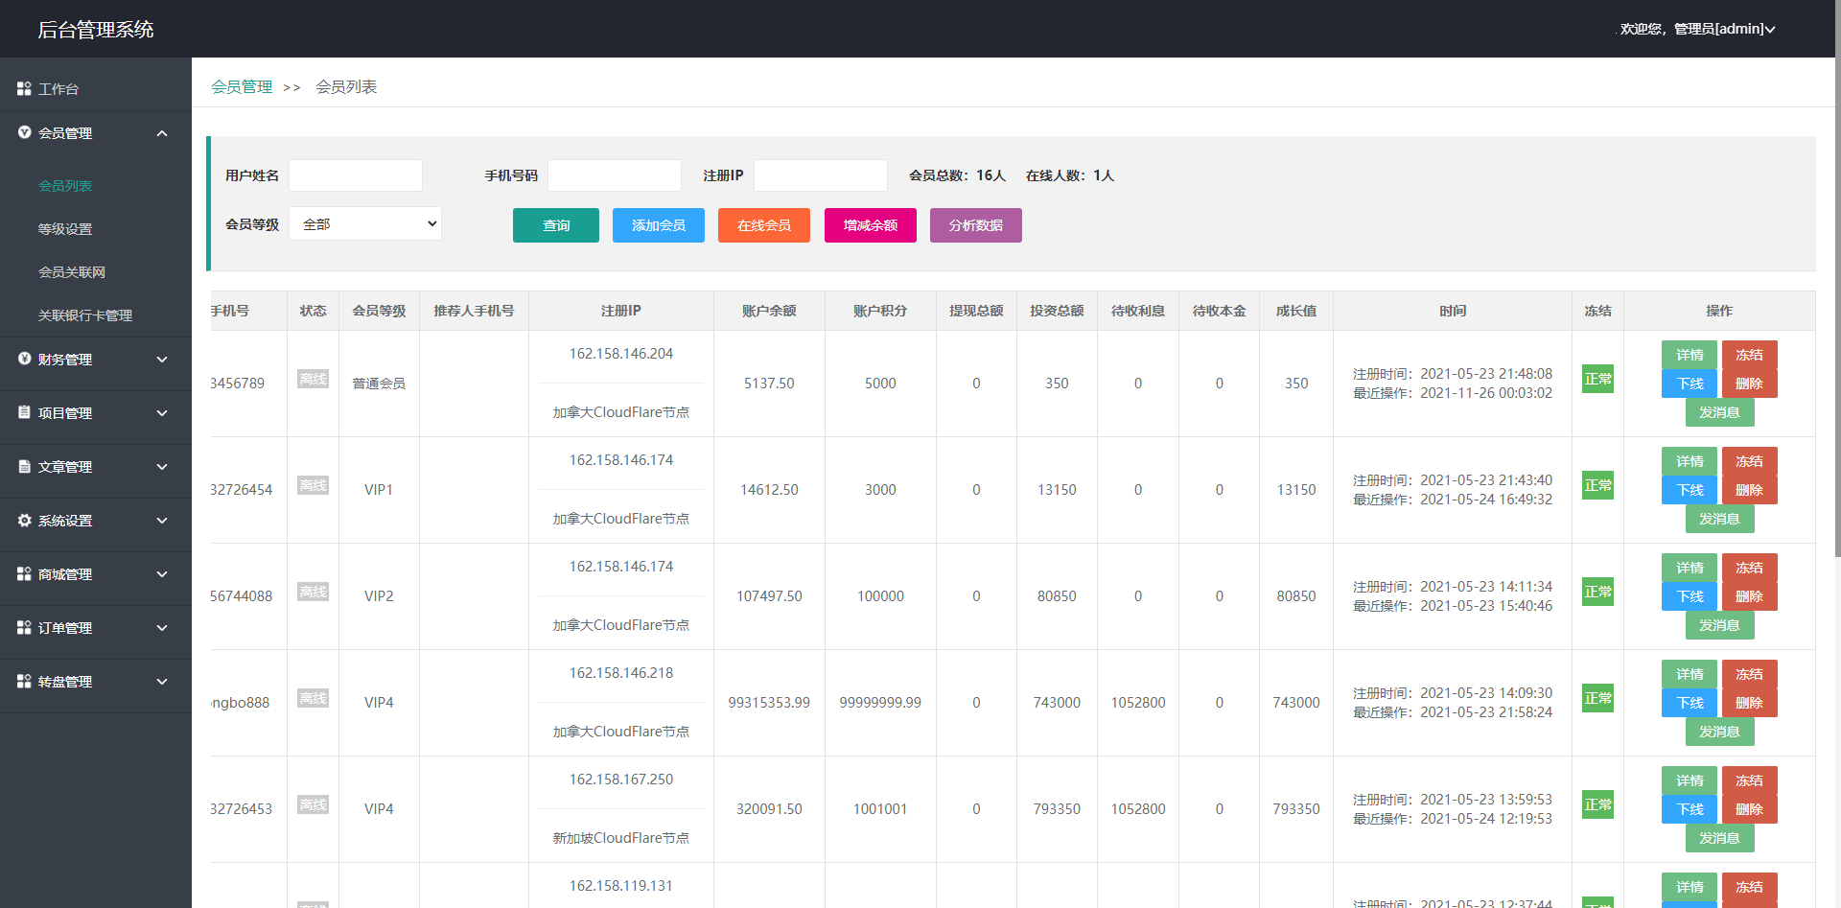The width and height of the screenshot is (1841, 908).
Task: Click the 账户余额 column header
Action: point(769,311)
